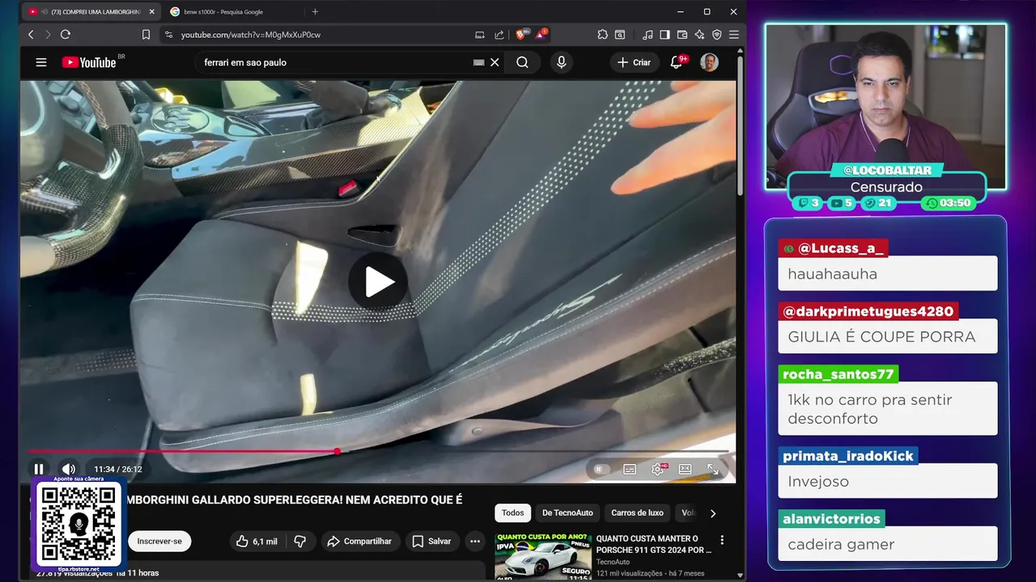Open the Brave Shields lion icon
Screen dimensions: 1036x582
521,35
